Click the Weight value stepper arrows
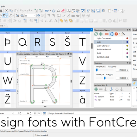 pyautogui.click(x=128, y=70)
